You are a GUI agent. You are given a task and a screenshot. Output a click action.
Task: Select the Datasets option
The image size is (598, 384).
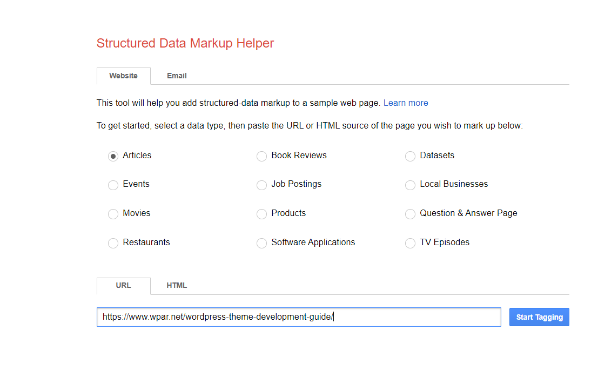point(410,156)
